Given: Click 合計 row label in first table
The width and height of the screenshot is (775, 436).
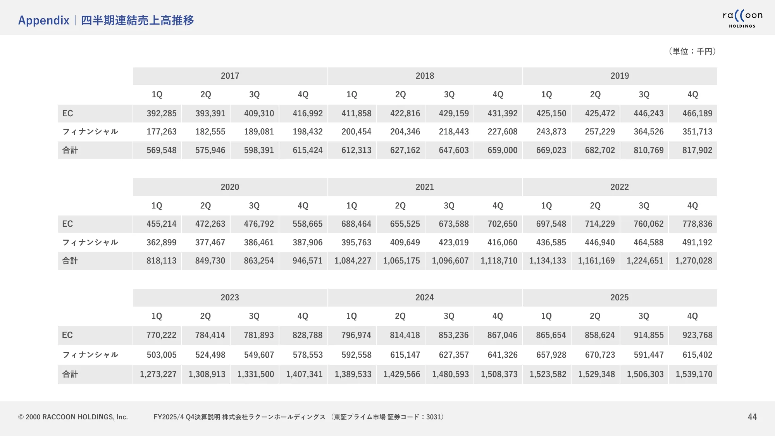Looking at the screenshot, I should [x=70, y=150].
